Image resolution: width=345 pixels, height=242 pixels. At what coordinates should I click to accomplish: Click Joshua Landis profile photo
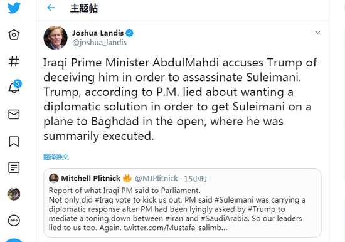coord(55,38)
